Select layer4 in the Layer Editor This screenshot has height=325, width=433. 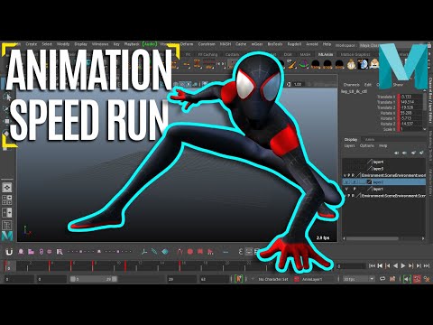(x=384, y=162)
